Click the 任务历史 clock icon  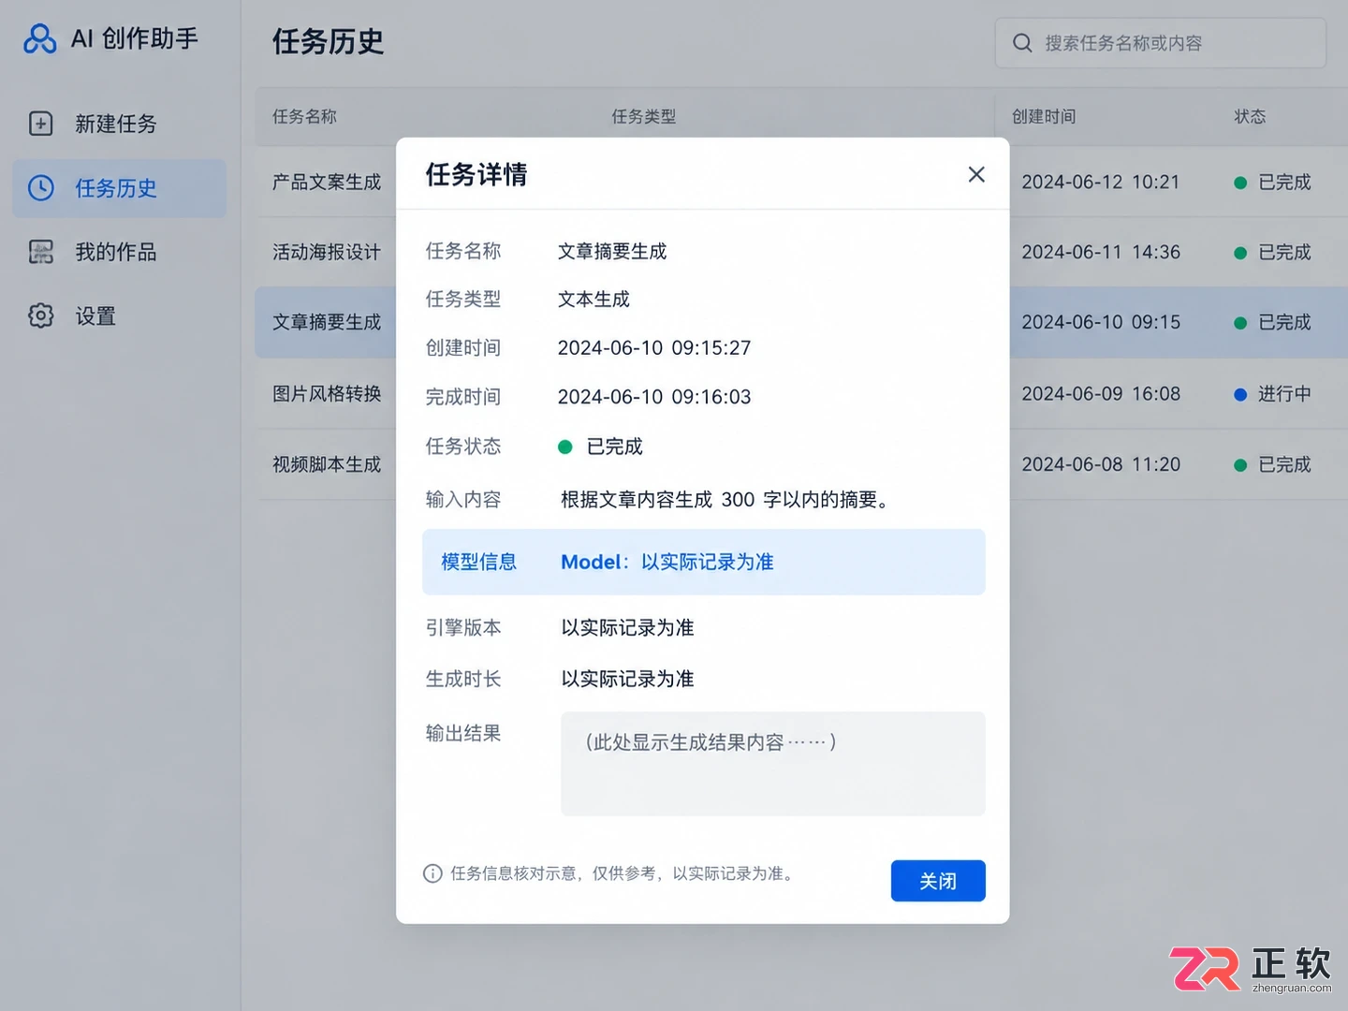coord(41,188)
